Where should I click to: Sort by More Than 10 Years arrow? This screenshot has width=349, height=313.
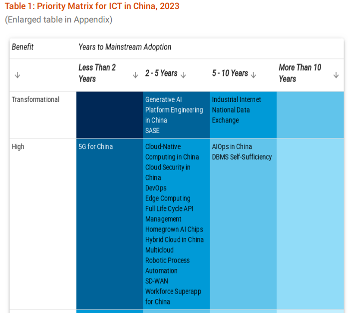click(336, 75)
